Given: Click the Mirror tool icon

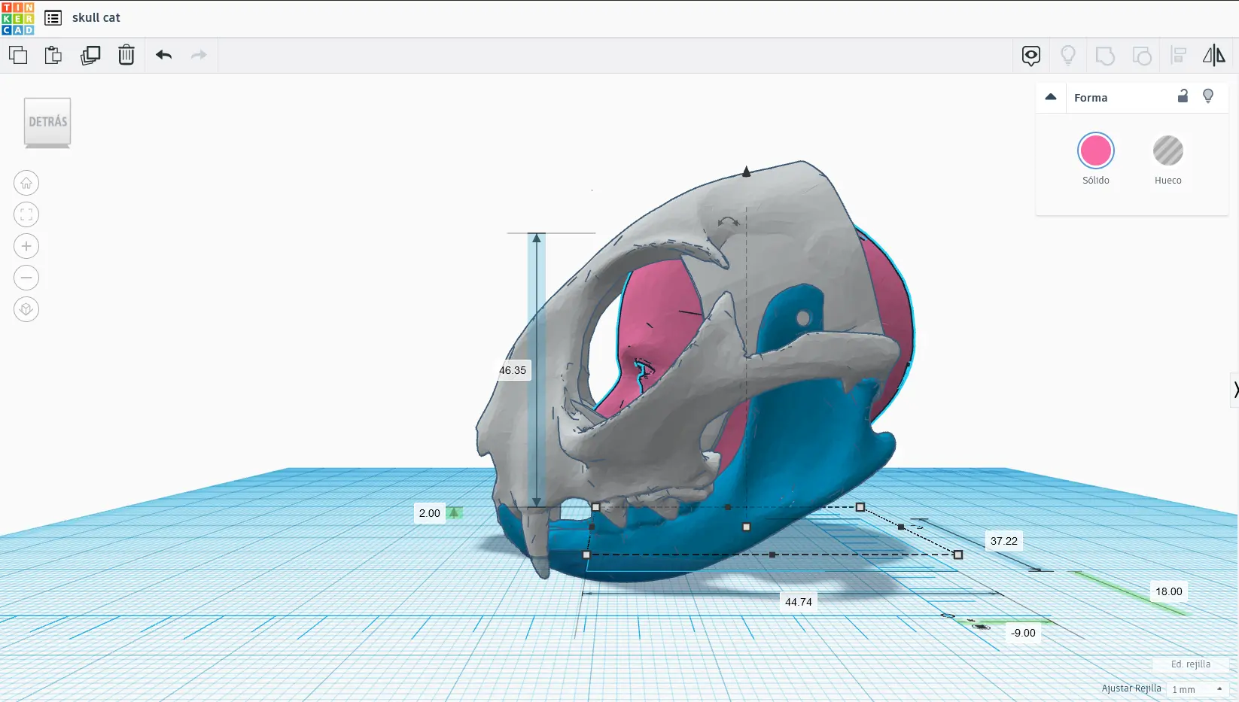Looking at the screenshot, I should coord(1213,55).
